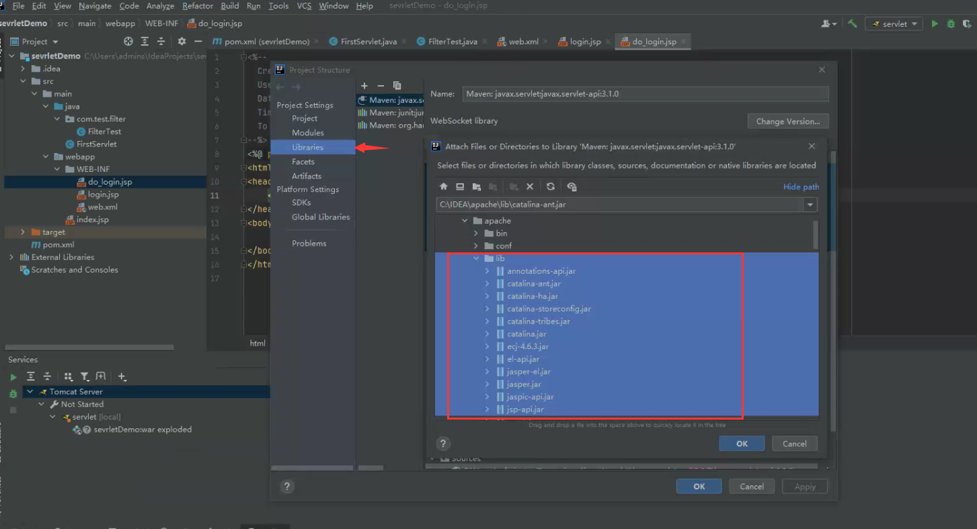Click the Debug bug icon in main toolbar
977x529 pixels.
pyautogui.click(x=951, y=23)
